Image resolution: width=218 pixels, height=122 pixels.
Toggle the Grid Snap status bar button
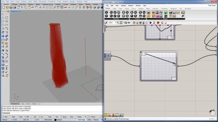[81, 120]
